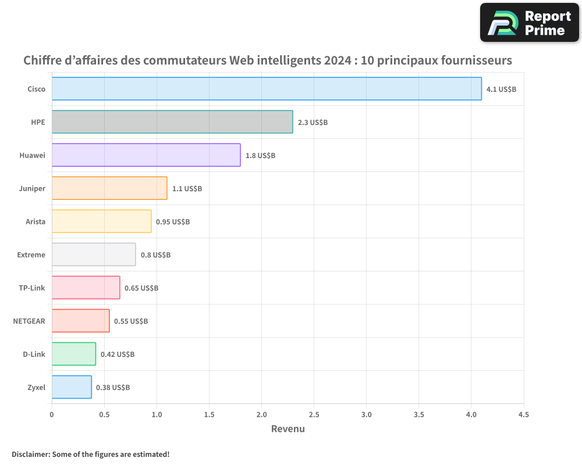
Task: Click the Revenu axis title
Action: [288, 428]
